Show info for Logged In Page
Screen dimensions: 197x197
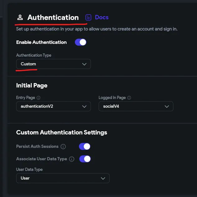coord(129,98)
